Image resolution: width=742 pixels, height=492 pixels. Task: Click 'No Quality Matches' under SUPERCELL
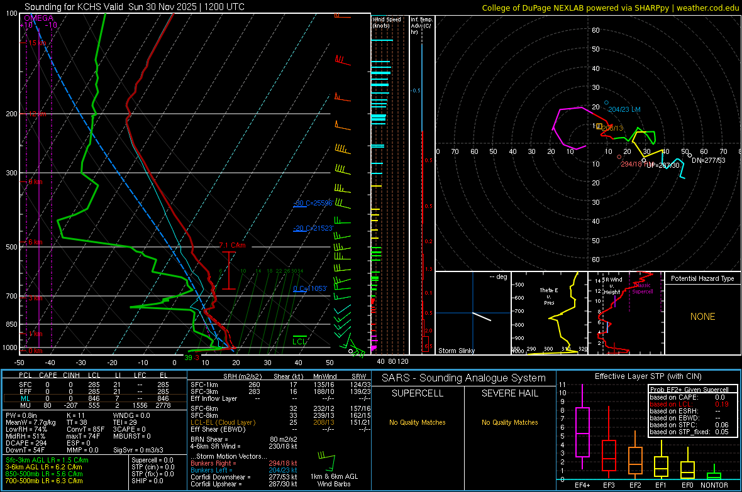418,422
